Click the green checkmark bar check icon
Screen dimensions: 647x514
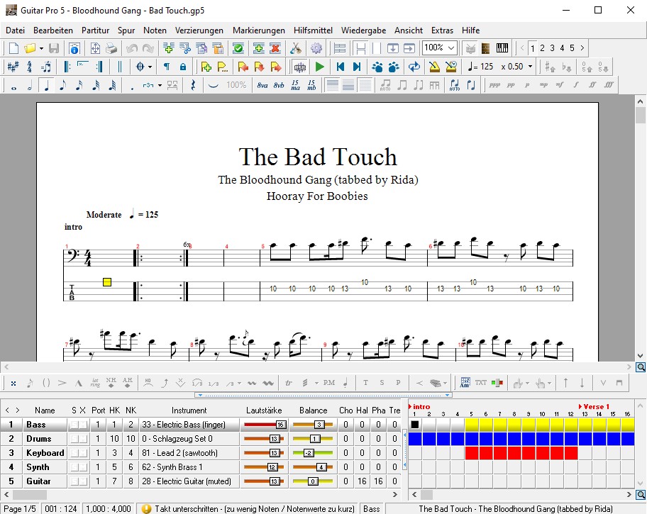pos(238,48)
